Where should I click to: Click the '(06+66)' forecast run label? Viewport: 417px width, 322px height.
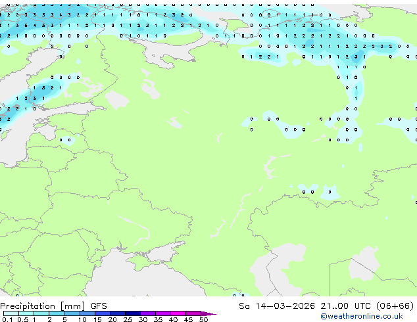click(395, 306)
